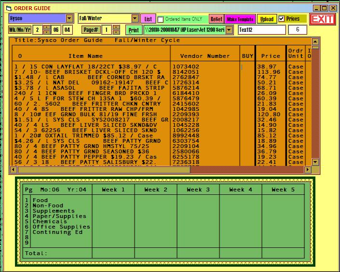The image size is (340, 272).
Task: Click the field showing 6
Action: [x=298, y=29]
